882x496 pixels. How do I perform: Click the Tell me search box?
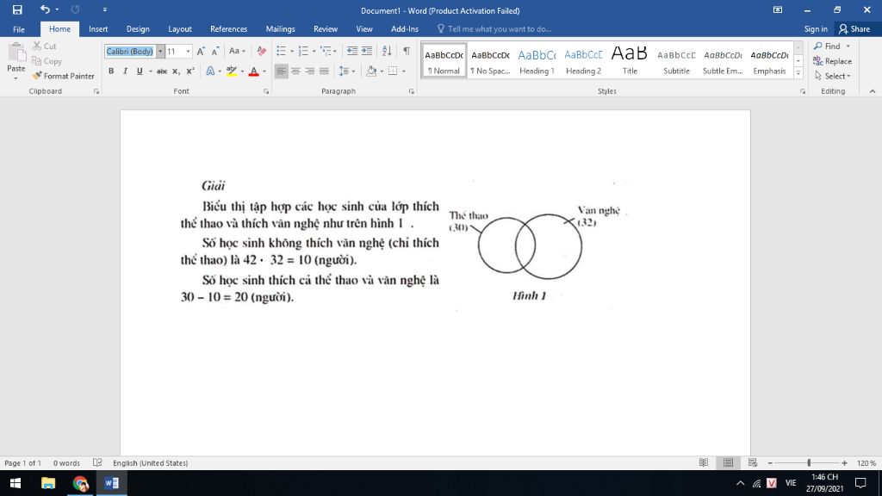click(x=500, y=29)
